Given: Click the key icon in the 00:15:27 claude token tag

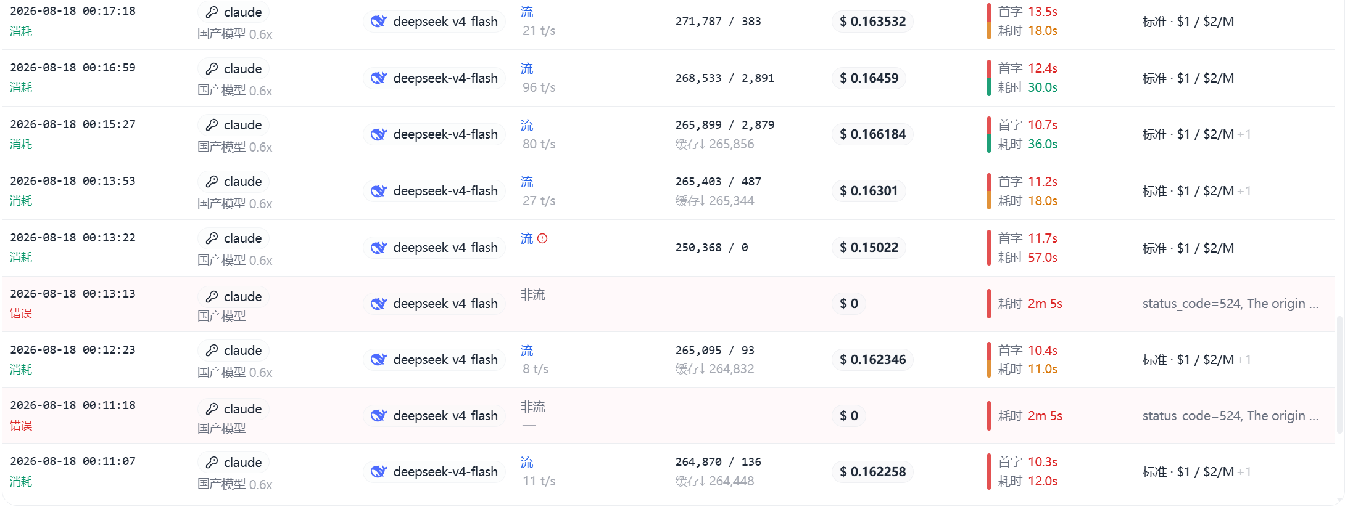Looking at the screenshot, I should coord(212,125).
